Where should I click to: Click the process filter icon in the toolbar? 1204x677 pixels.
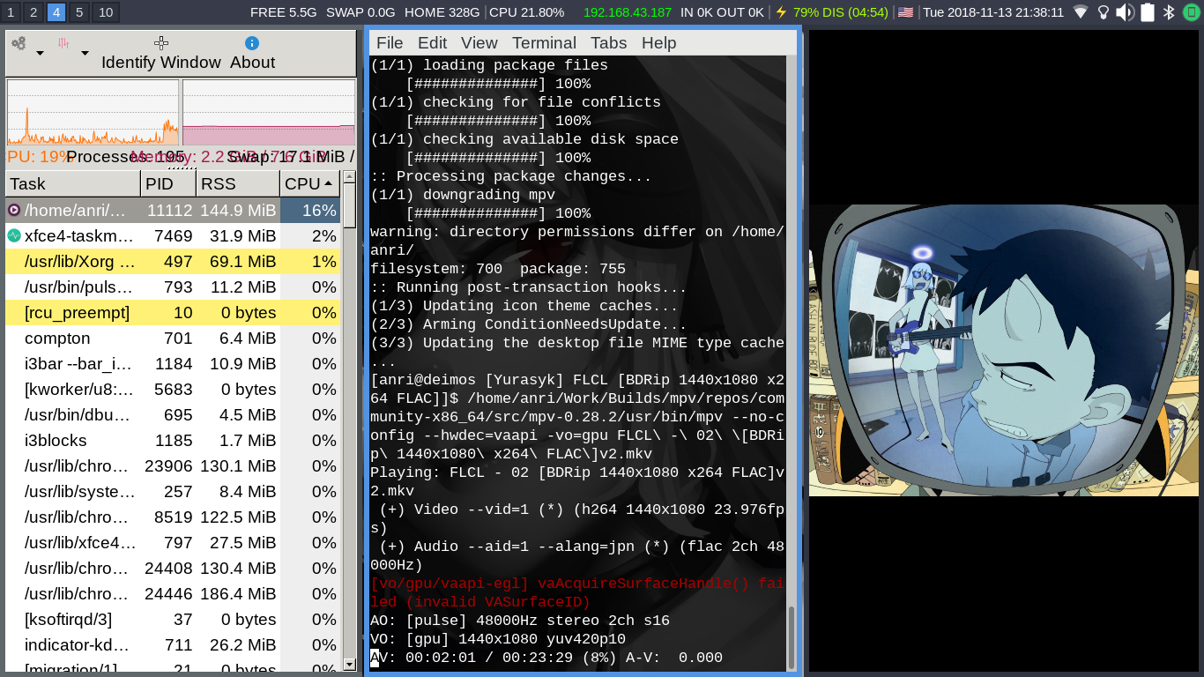click(x=63, y=42)
